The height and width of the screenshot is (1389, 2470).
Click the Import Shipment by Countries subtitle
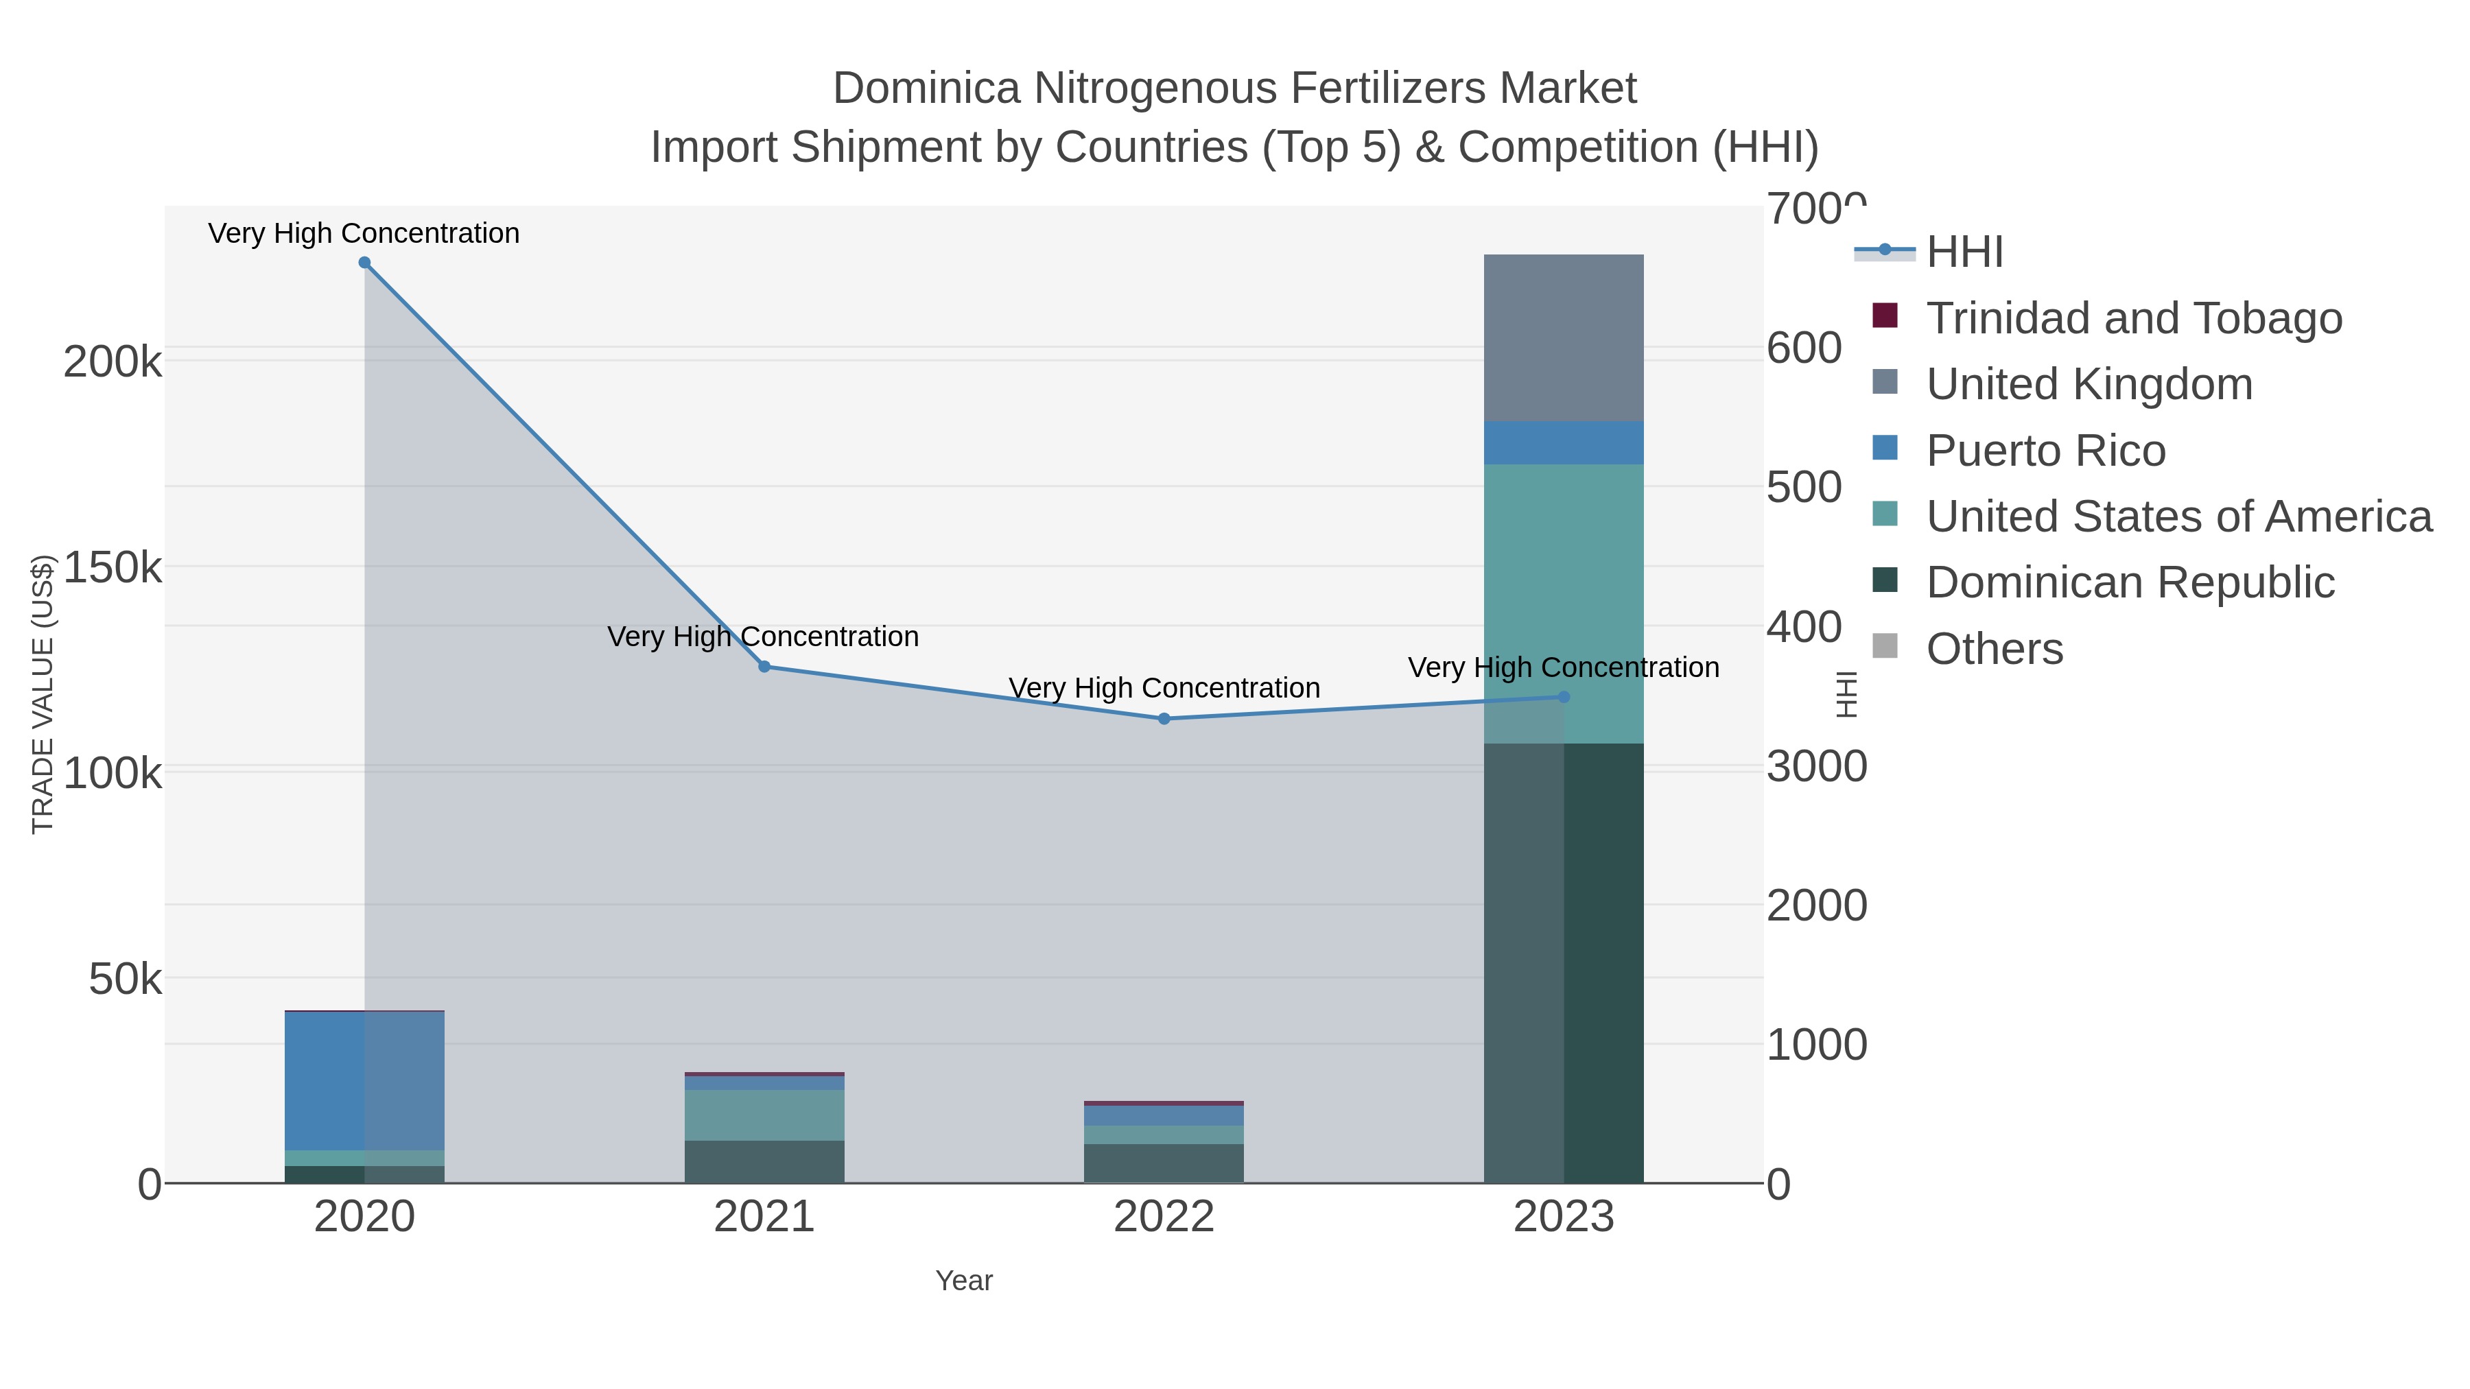click(1235, 147)
